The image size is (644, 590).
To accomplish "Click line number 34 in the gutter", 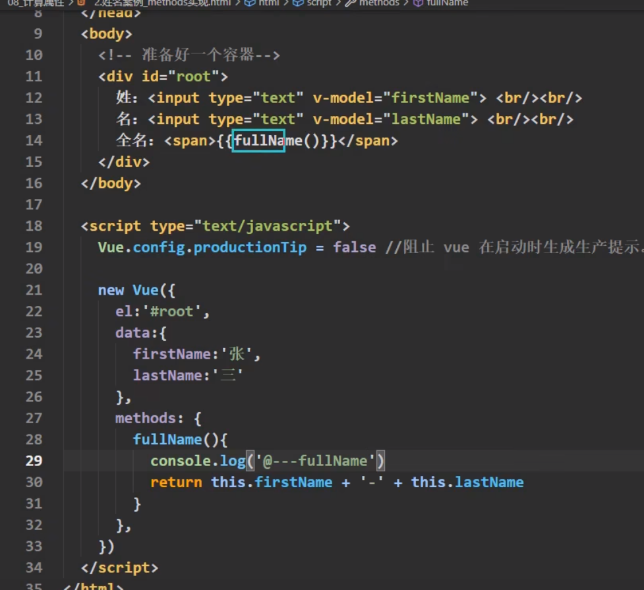I will point(34,568).
